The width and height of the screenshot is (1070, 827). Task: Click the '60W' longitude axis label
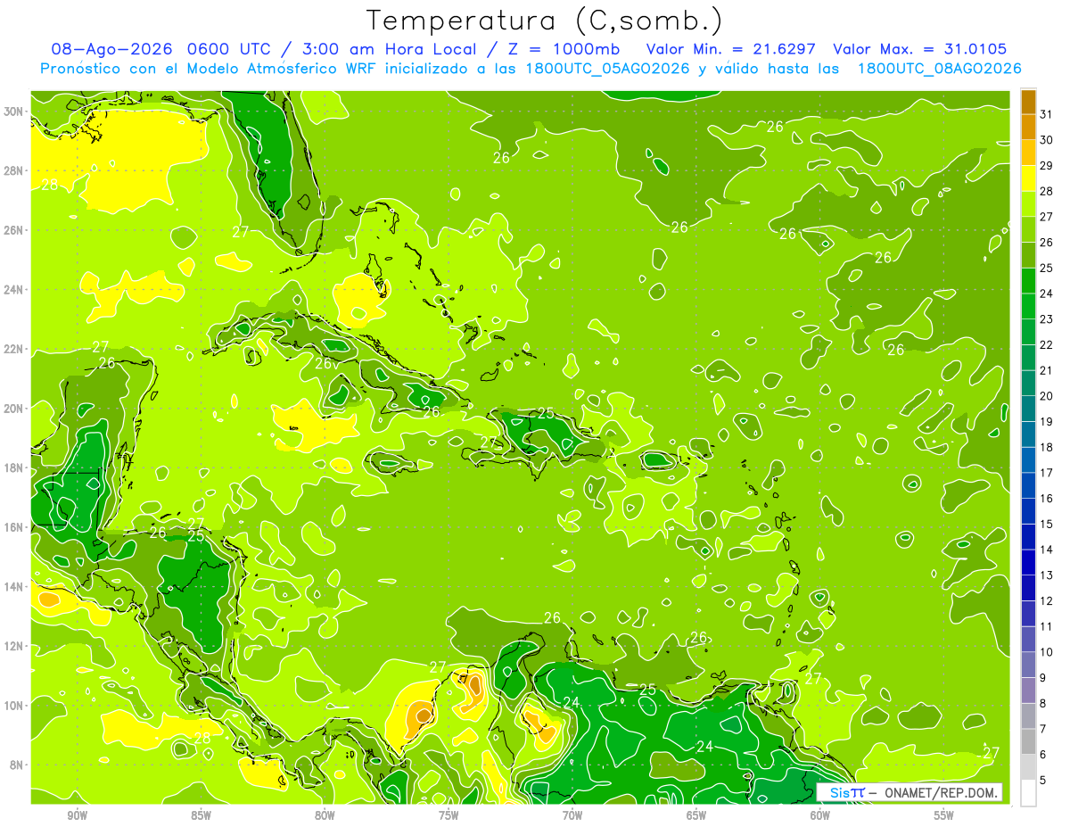coord(820,816)
